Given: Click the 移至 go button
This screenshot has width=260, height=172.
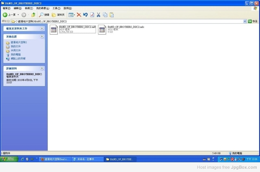Looking at the screenshot, I should click(x=253, y=21).
